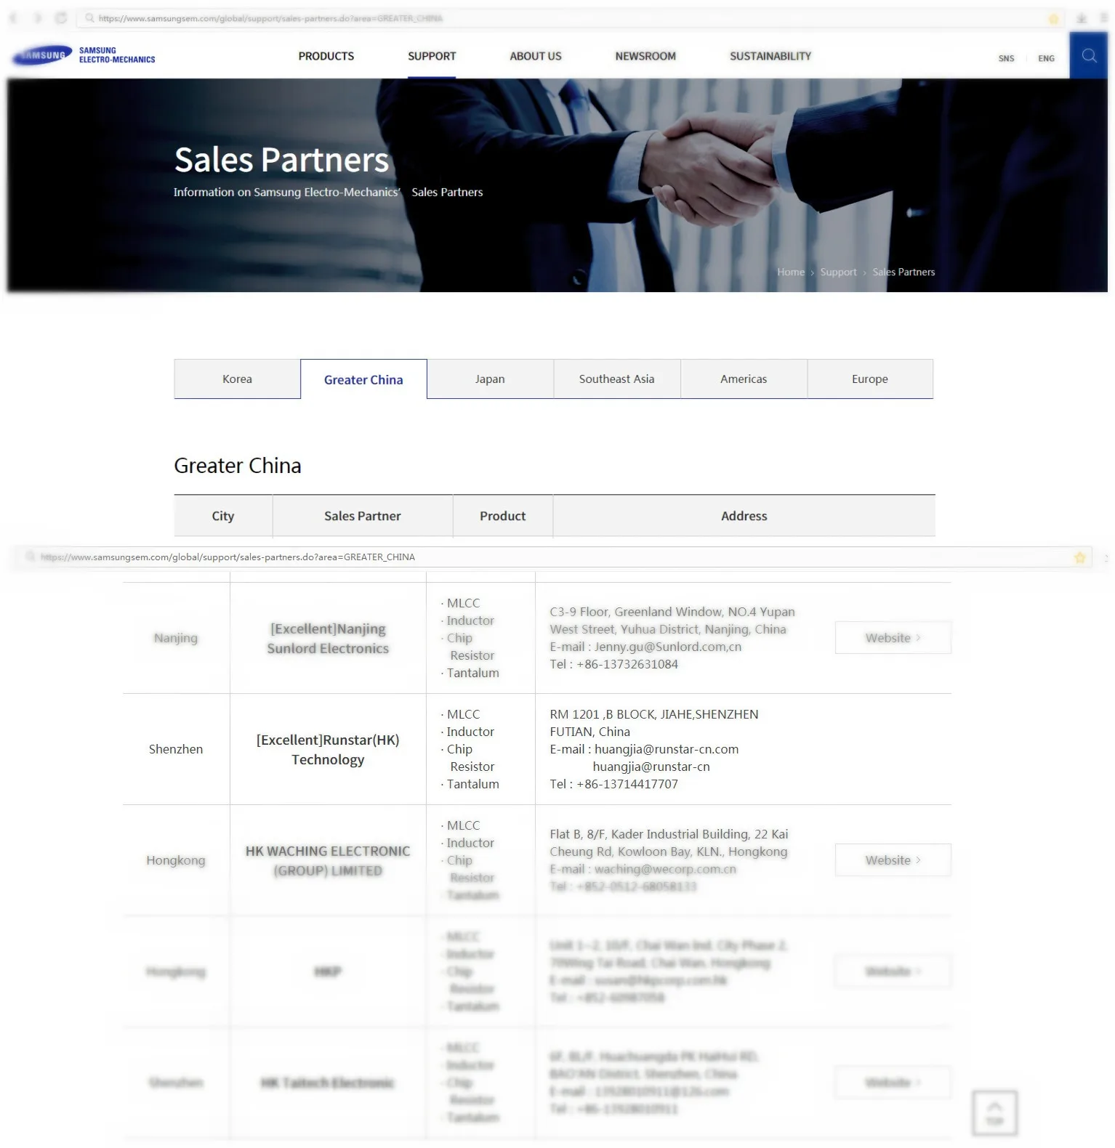Image resolution: width=1115 pixels, height=1148 pixels.
Task: Switch to the Southeast Asia tab
Action: click(x=616, y=379)
